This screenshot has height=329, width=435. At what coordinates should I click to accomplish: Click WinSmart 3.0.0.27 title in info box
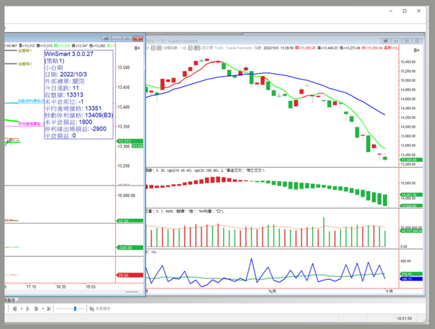(x=69, y=54)
